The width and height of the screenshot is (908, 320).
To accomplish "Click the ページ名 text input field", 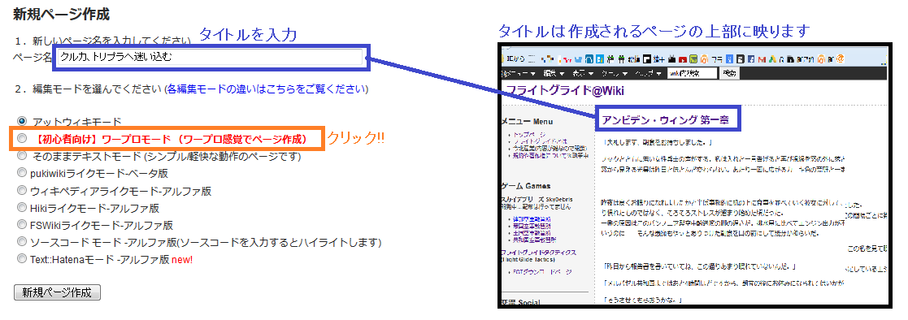I will (211, 57).
